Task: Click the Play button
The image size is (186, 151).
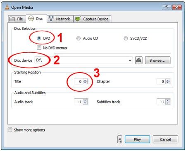Action: pos(137,139)
